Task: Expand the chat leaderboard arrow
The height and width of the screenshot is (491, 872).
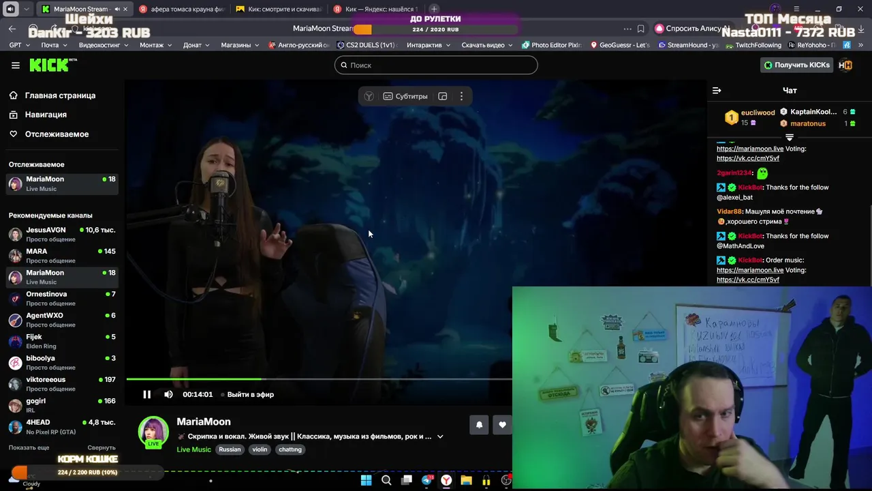Action: click(x=790, y=137)
